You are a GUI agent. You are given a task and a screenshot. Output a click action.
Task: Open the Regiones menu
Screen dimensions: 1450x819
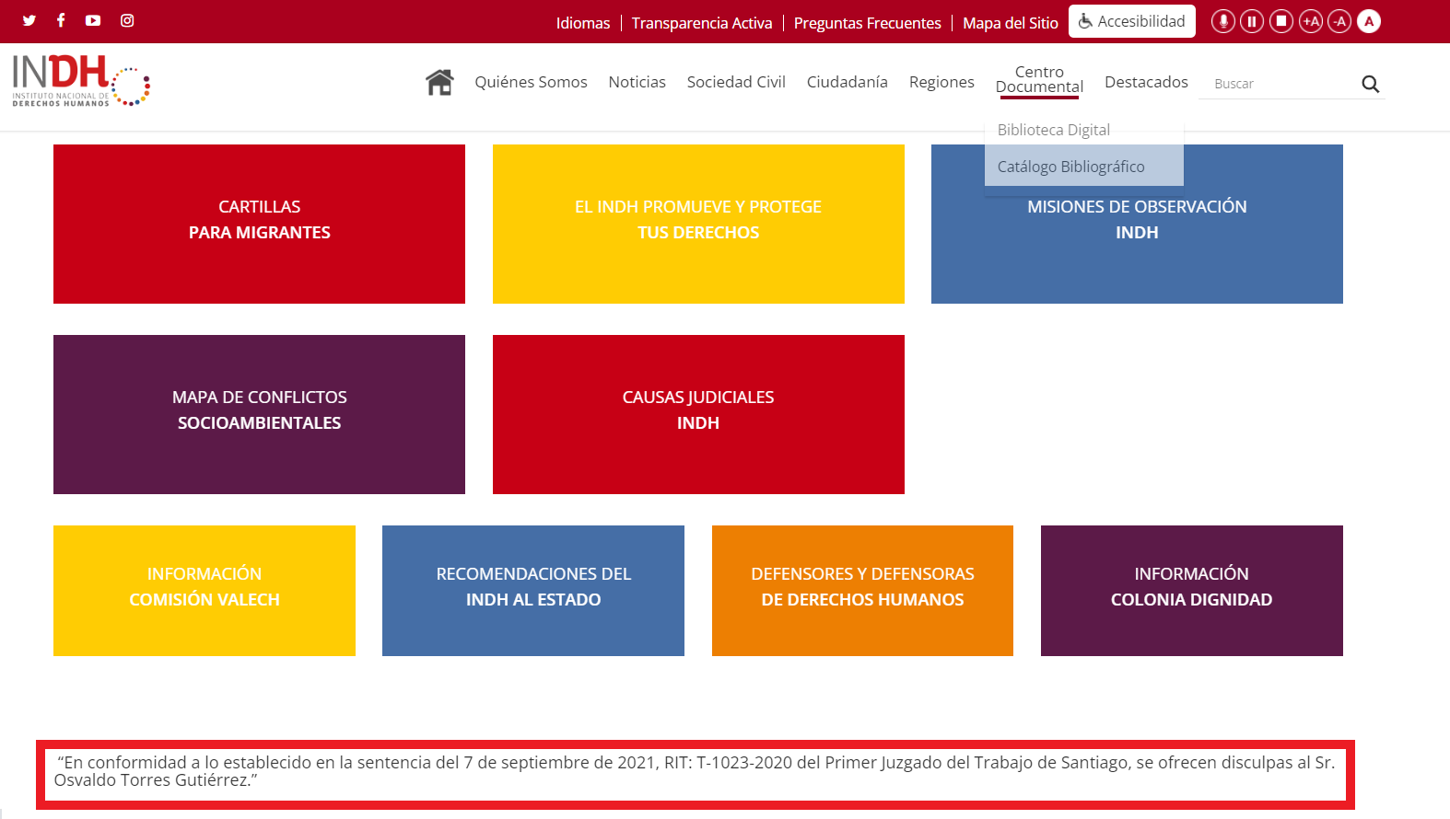(941, 82)
